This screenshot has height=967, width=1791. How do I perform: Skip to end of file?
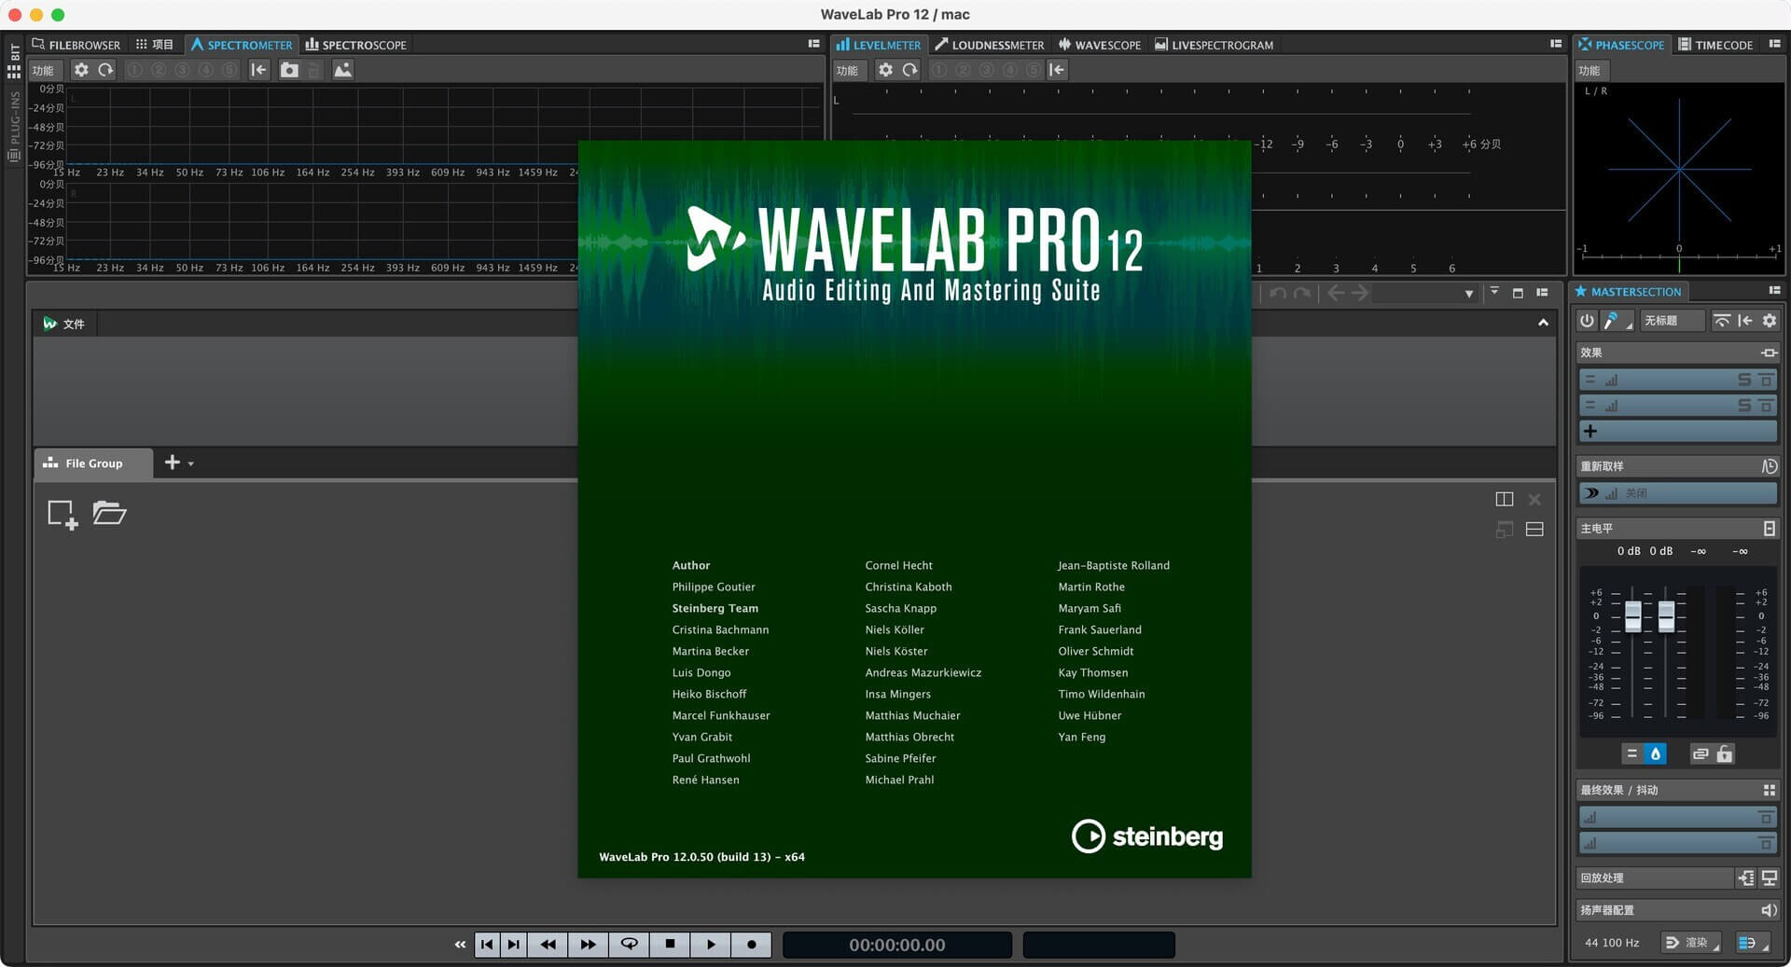[x=513, y=945]
